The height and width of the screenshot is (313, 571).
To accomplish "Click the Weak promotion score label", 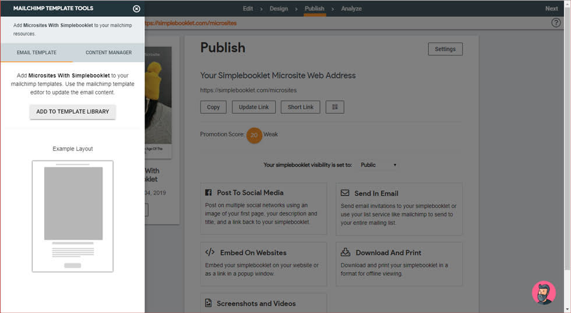I will coord(270,134).
